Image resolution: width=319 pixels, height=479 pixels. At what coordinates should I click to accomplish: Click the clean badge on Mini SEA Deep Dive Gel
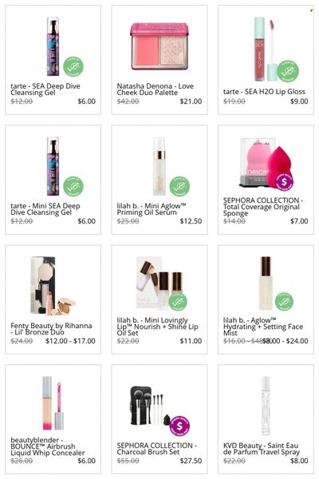click(x=73, y=186)
